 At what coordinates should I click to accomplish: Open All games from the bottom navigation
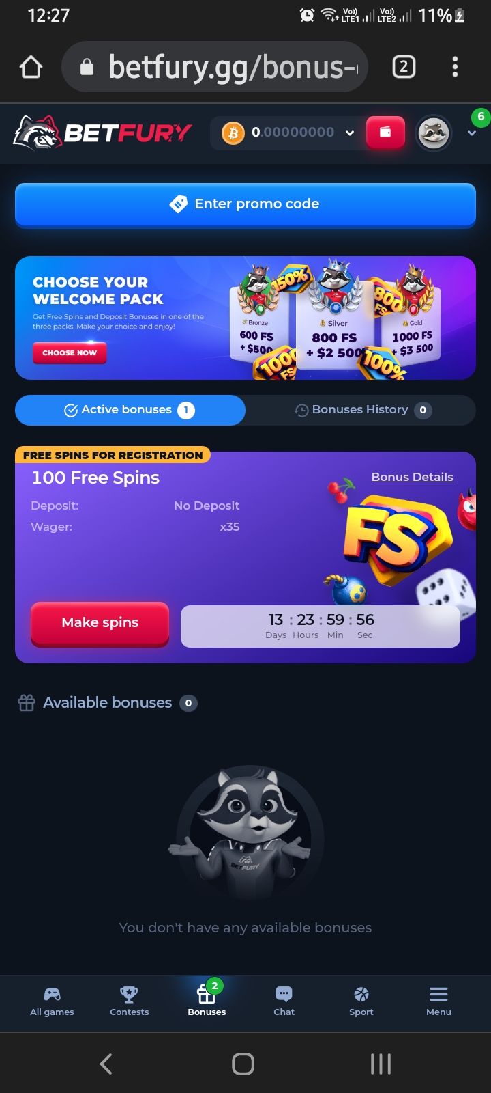(x=52, y=1001)
